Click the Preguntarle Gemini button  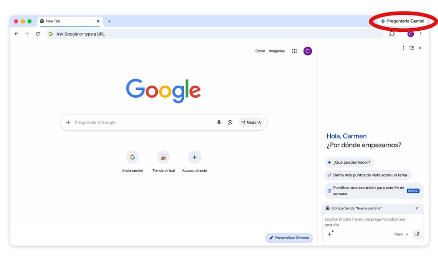pos(403,21)
